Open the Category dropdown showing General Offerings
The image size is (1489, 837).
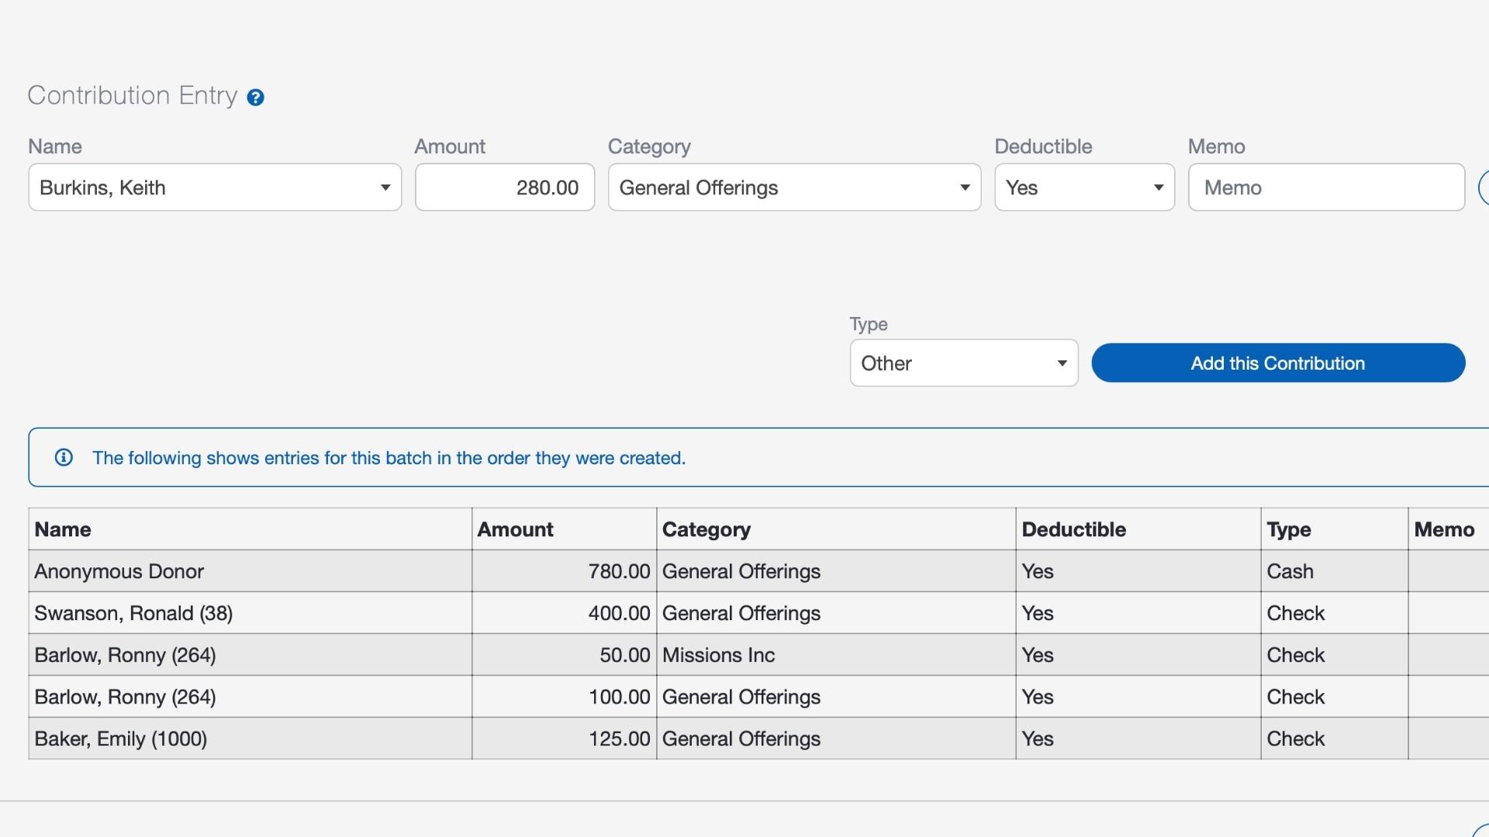(794, 187)
